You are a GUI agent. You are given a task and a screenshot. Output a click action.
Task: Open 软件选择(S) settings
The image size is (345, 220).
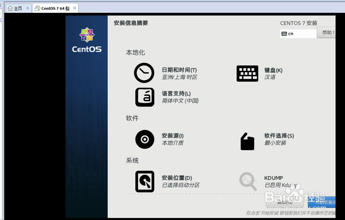point(279,136)
